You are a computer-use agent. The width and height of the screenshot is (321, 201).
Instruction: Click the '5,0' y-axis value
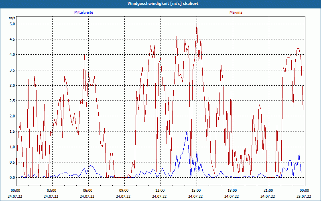click(x=12, y=24)
